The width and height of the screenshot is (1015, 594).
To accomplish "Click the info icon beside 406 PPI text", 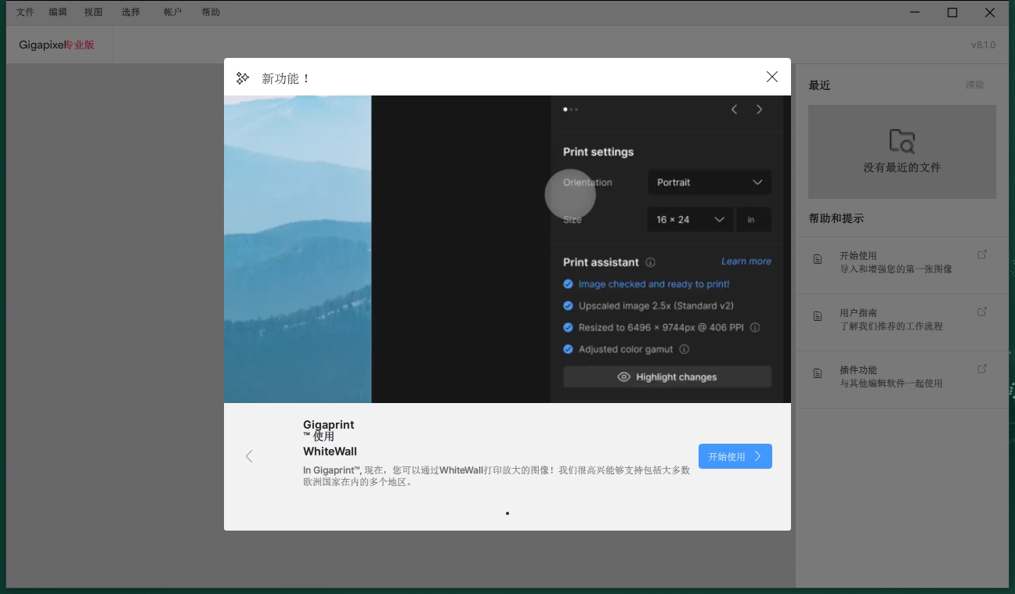I will tap(754, 327).
